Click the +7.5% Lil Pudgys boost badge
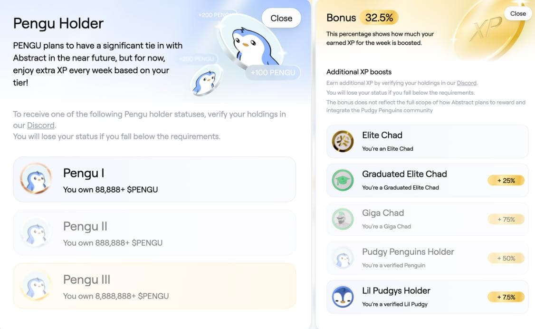This screenshot has height=329, width=535. click(506, 298)
